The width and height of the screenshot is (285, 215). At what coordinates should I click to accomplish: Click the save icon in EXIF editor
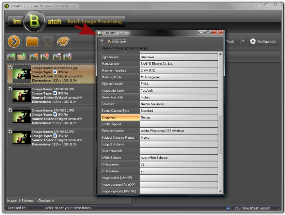102,42
